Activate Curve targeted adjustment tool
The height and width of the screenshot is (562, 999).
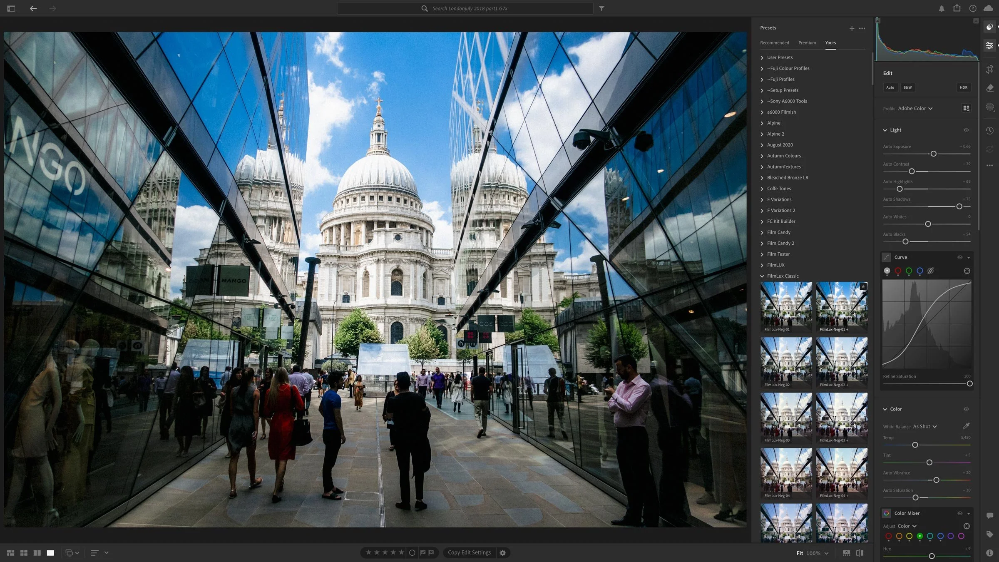[x=967, y=271]
